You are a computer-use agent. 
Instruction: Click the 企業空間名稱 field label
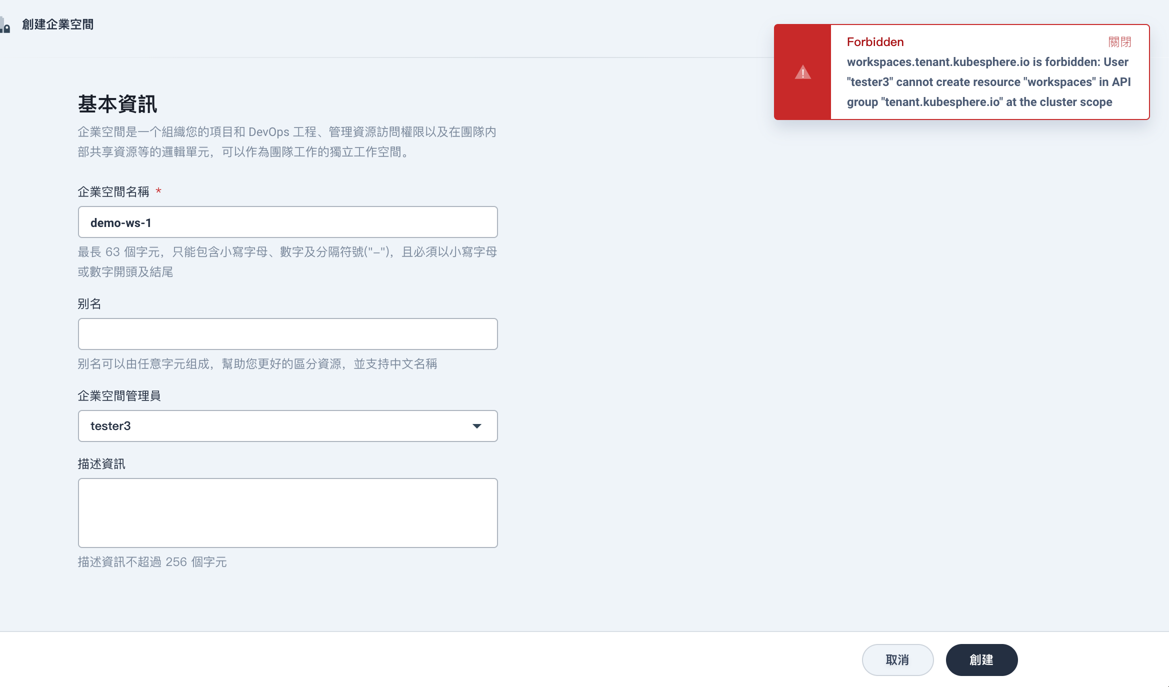tap(114, 192)
